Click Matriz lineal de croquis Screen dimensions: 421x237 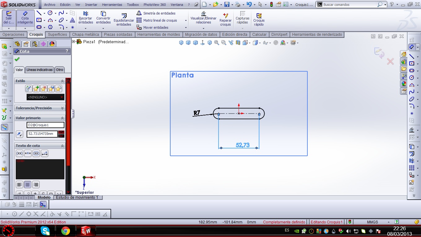click(x=157, y=20)
